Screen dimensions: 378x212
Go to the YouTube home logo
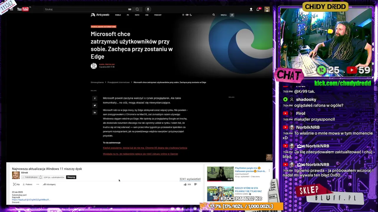click(x=24, y=9)
